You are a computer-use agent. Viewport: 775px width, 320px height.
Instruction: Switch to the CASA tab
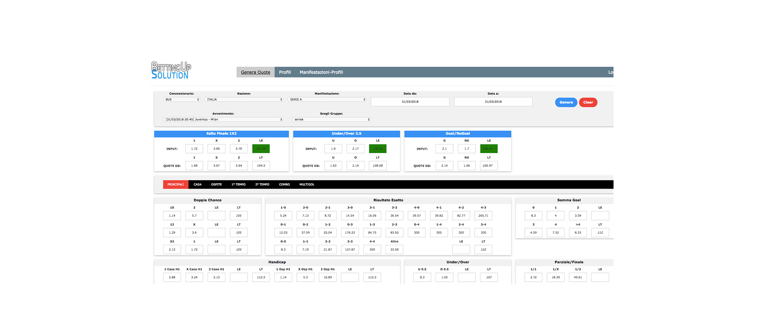[197, 185]
